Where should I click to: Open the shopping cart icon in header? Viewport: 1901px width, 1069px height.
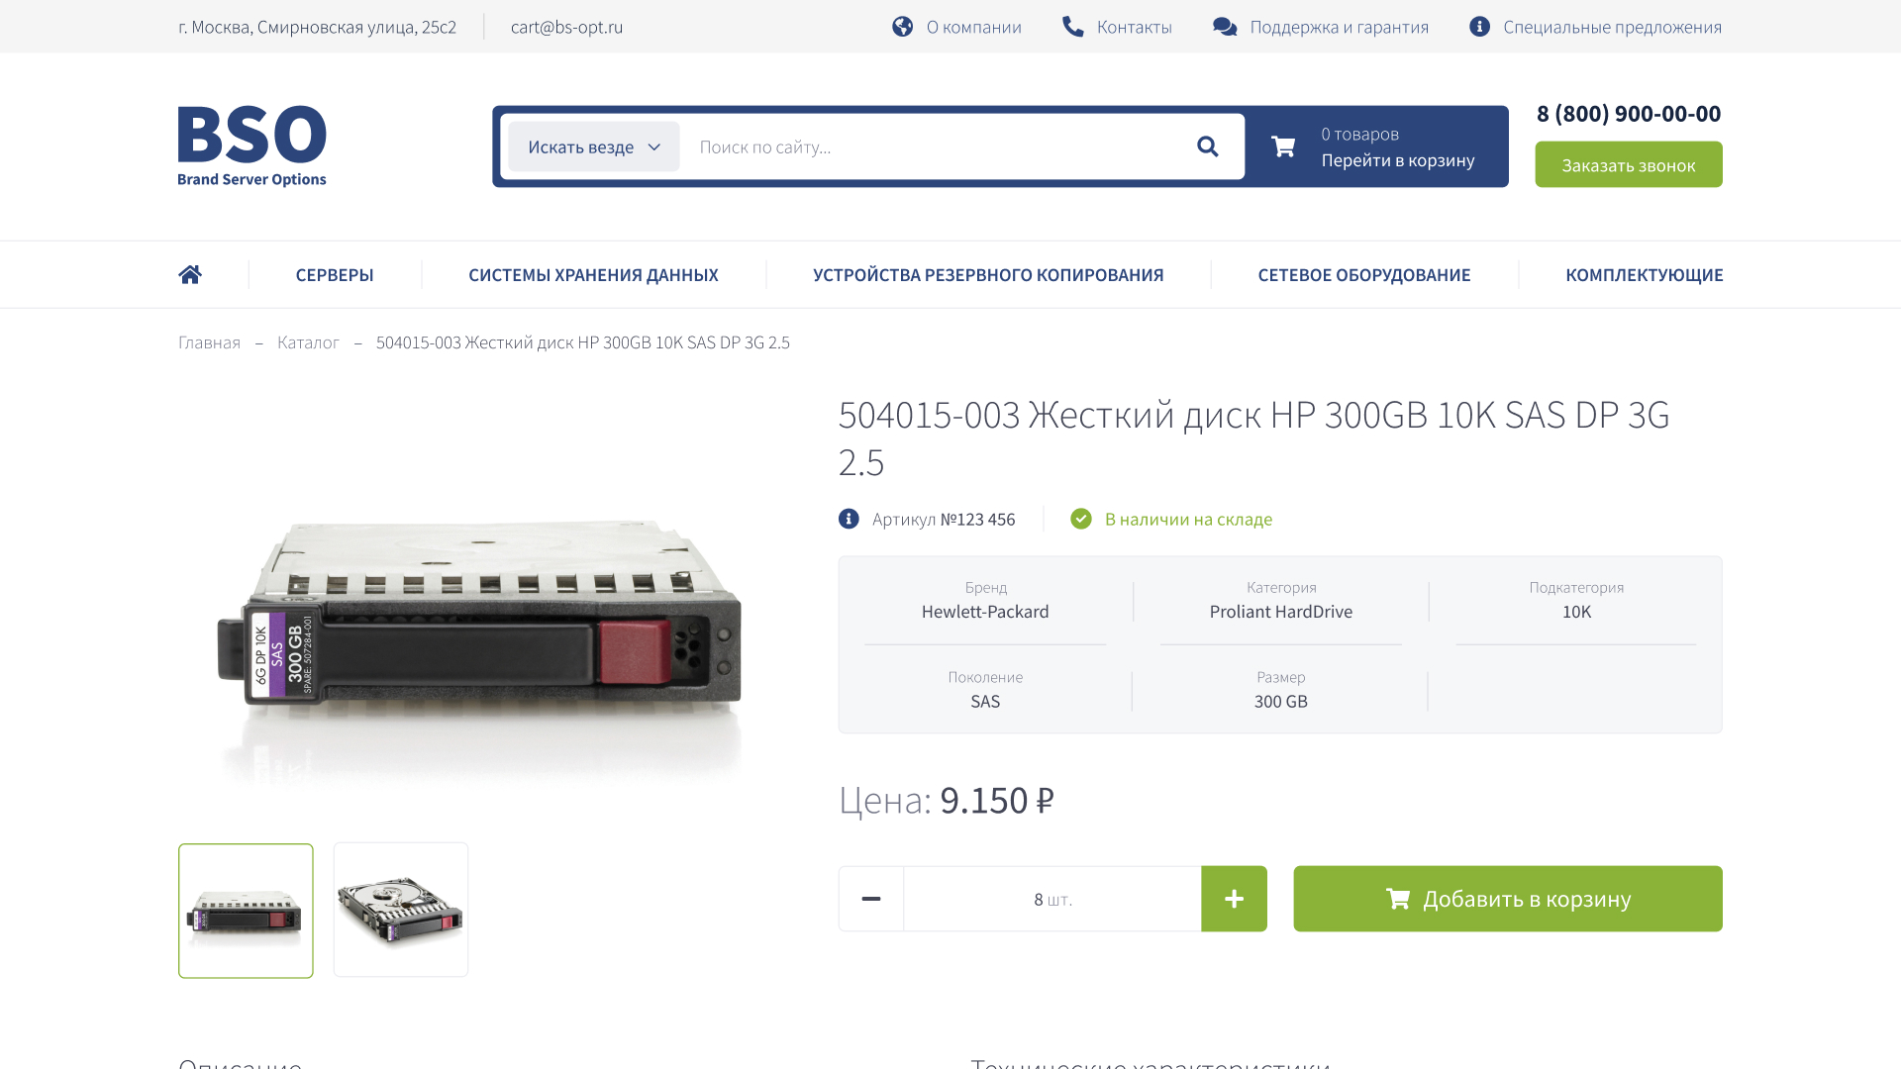click(x=1283, y=146)
